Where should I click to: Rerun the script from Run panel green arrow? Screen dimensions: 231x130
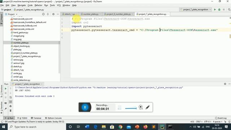[x=6, y=88]
